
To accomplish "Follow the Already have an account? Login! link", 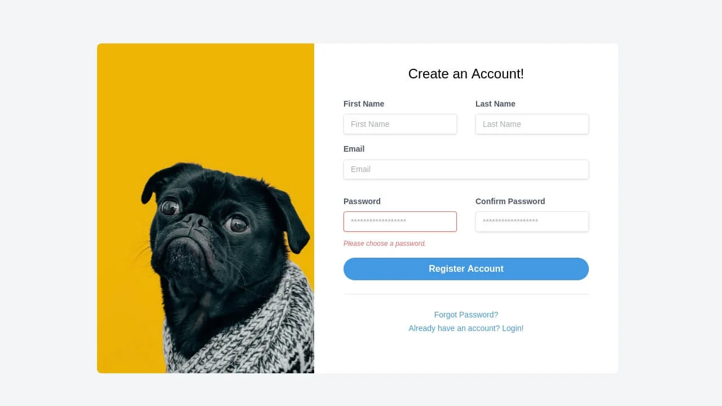I will click(x=466, y=328).
